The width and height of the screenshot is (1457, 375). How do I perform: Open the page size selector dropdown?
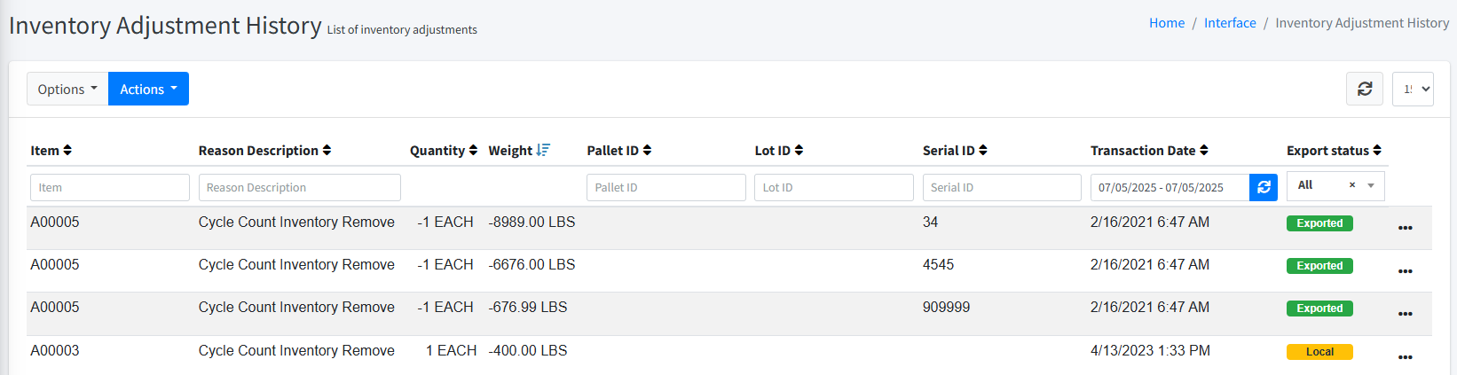[1413, 89]
